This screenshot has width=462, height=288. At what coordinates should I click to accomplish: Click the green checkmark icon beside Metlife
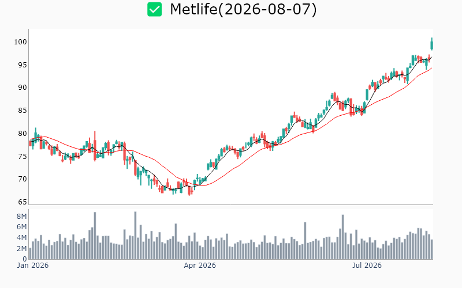tap(154, 9)
